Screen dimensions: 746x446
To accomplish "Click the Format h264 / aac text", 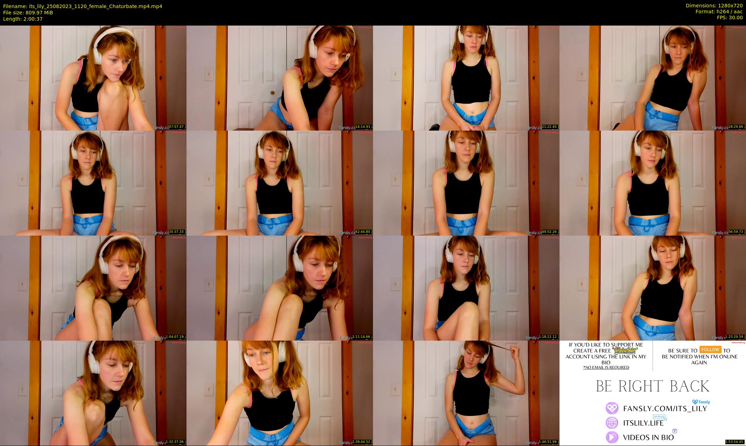I will [x=719, y=12].
